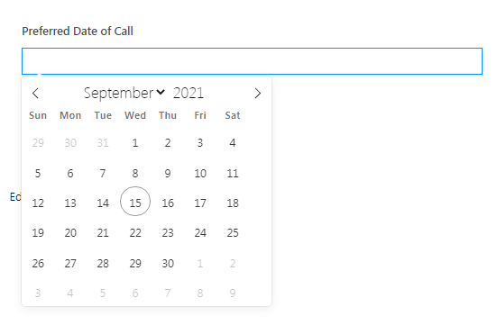Screen dimensions: 497x325
Task: Pick September 1 in the calendar
Action: tap(135, 143)
